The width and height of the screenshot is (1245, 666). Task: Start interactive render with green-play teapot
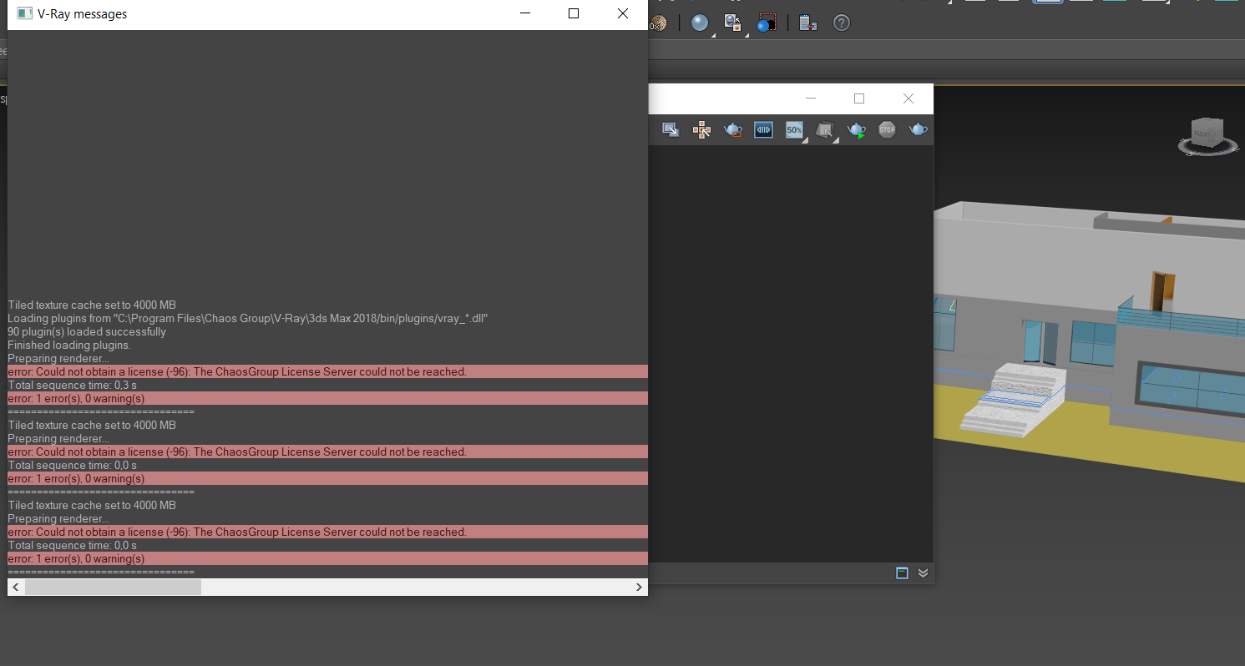pyautogui.click(x=857, y=129)
